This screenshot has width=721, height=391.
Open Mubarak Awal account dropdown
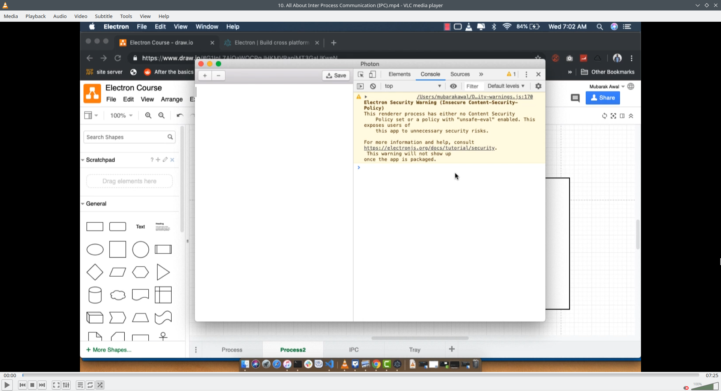[x=607, y=87]
